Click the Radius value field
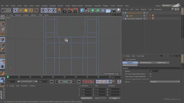 (154, 71)
